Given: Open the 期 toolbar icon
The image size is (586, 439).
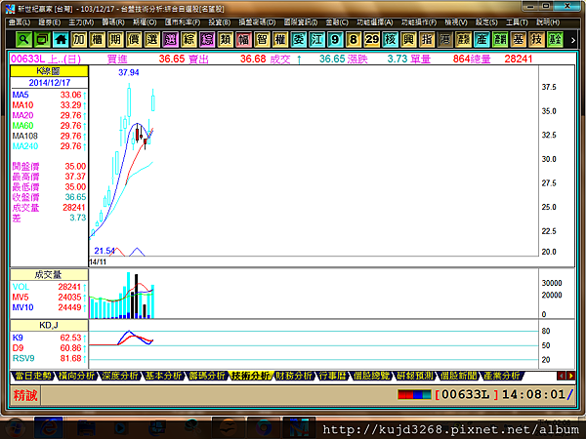Looking at the screenshot, I should 115,40.
